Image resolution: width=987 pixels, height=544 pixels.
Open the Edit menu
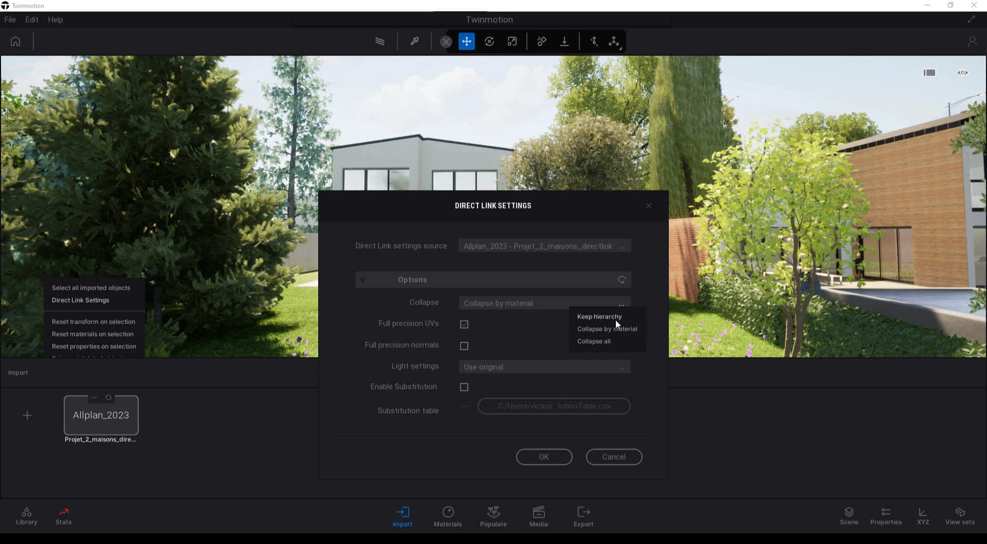[32, 20]
